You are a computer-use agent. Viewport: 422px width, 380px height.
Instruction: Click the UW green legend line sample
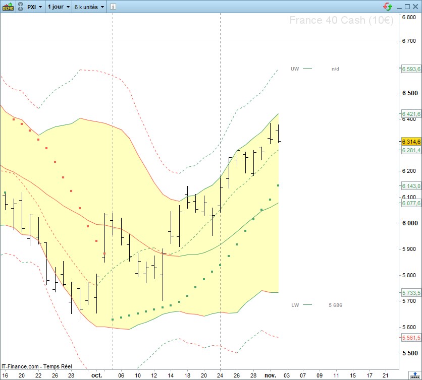click(x=307, y=69)
